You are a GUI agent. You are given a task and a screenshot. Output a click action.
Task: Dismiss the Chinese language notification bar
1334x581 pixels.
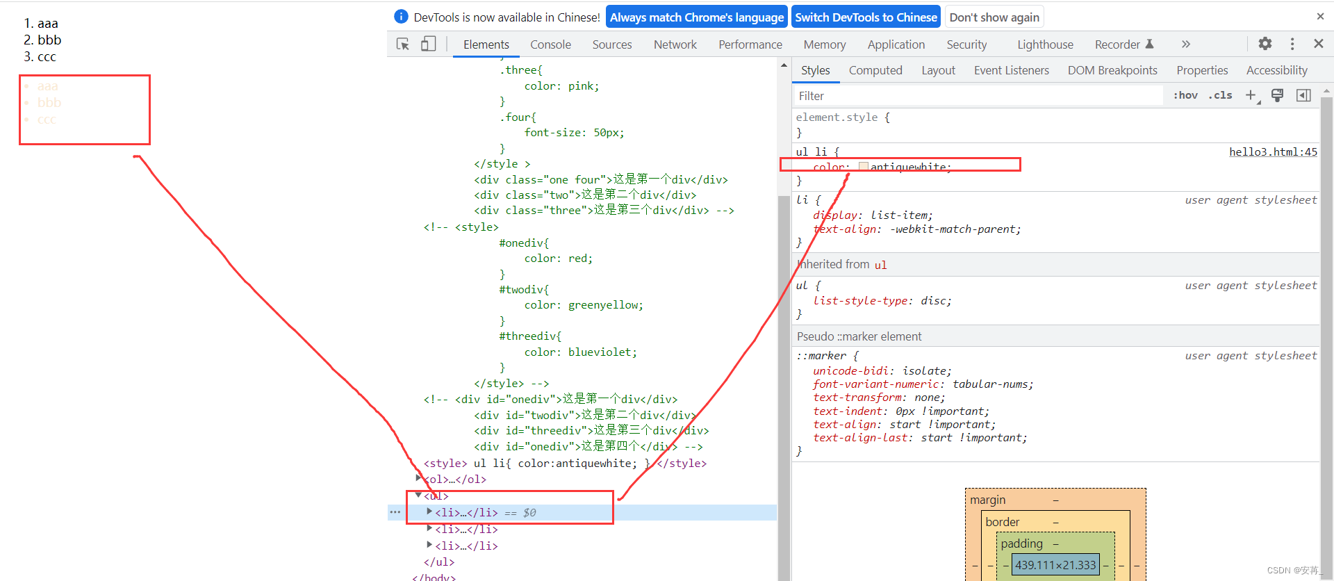click(x=1320, y=17)
